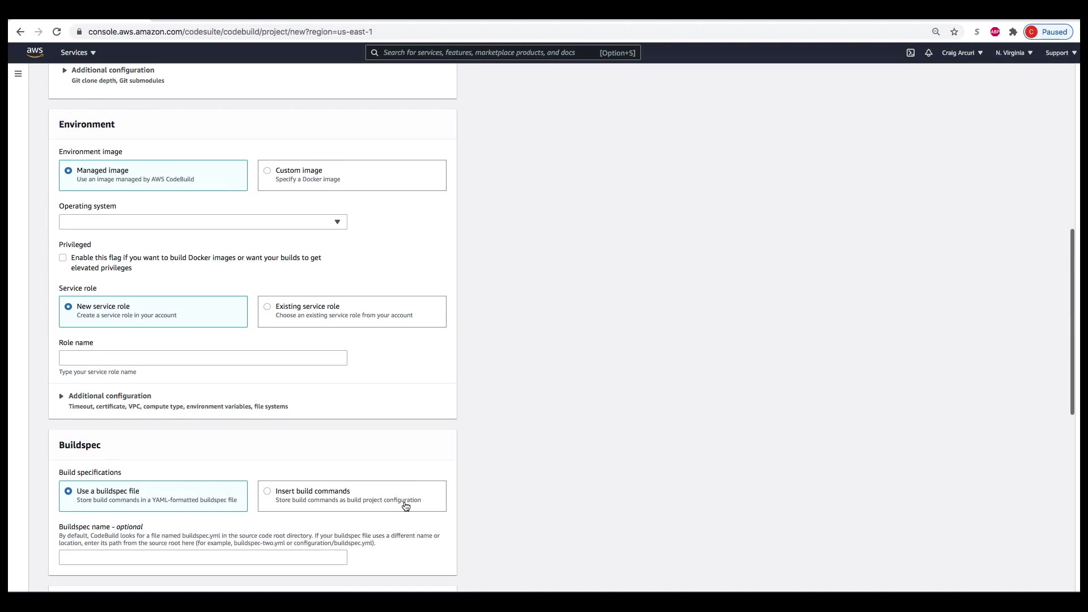
Task: Enable the Privileged flag checkbox
Action: click(63, 258)
